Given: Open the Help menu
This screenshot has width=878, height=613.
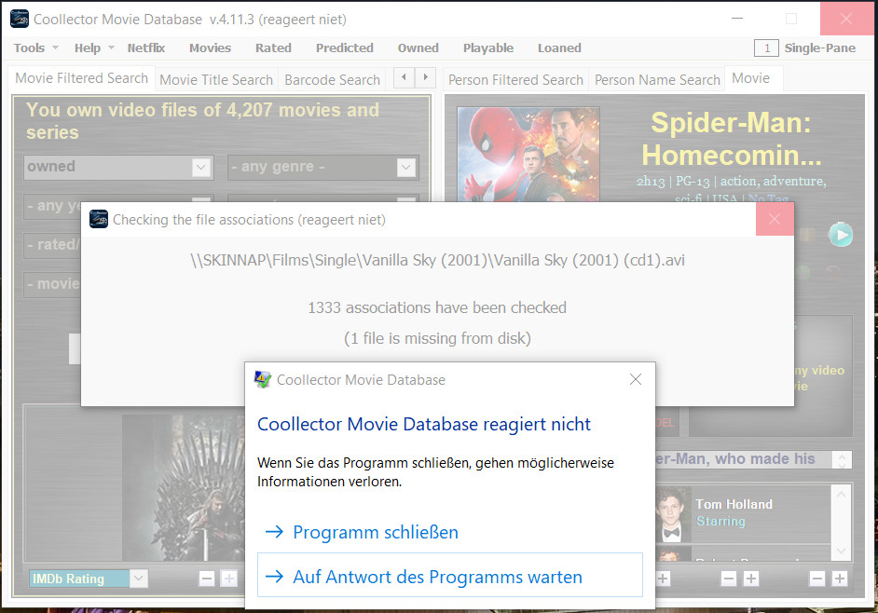Looking at the screenshot, I should pos(93,48).
